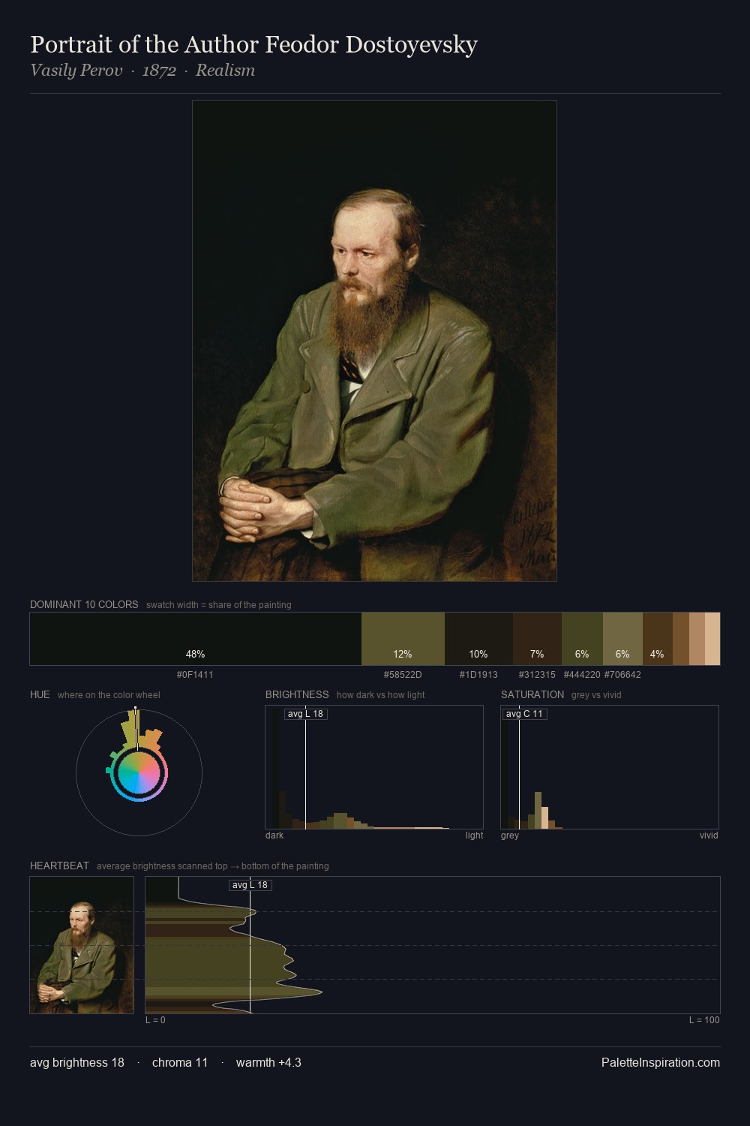Click the "light" axis label

[474, 835]
